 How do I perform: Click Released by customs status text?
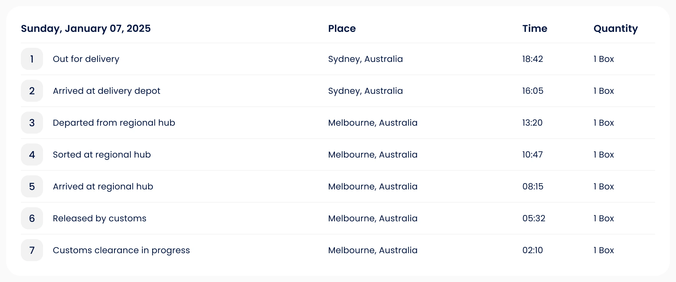[100, 219]
